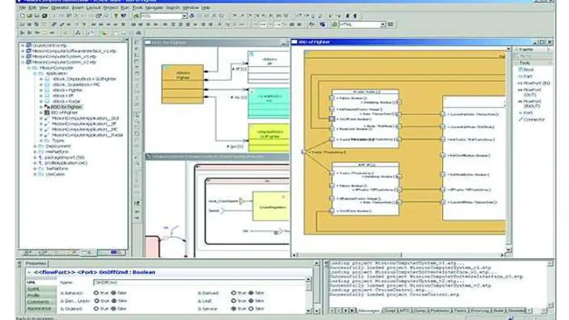This screenshot has height=320, width=569.
Task: Select the orange Fighter block in BDD diagram
Action: (x=182, y=84)
